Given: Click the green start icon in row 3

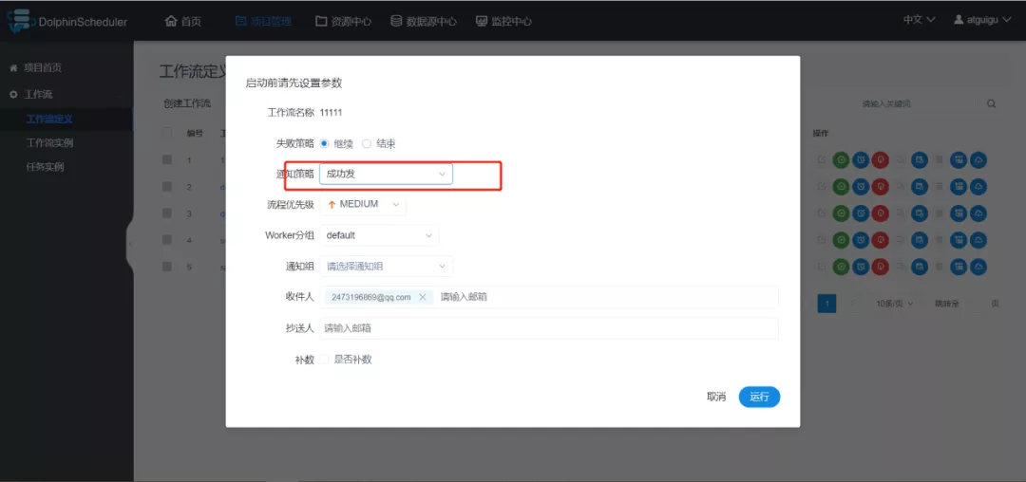Looking at the screenshot, I should 841,213.
